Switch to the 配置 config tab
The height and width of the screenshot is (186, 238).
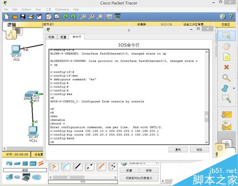(63, 37)
